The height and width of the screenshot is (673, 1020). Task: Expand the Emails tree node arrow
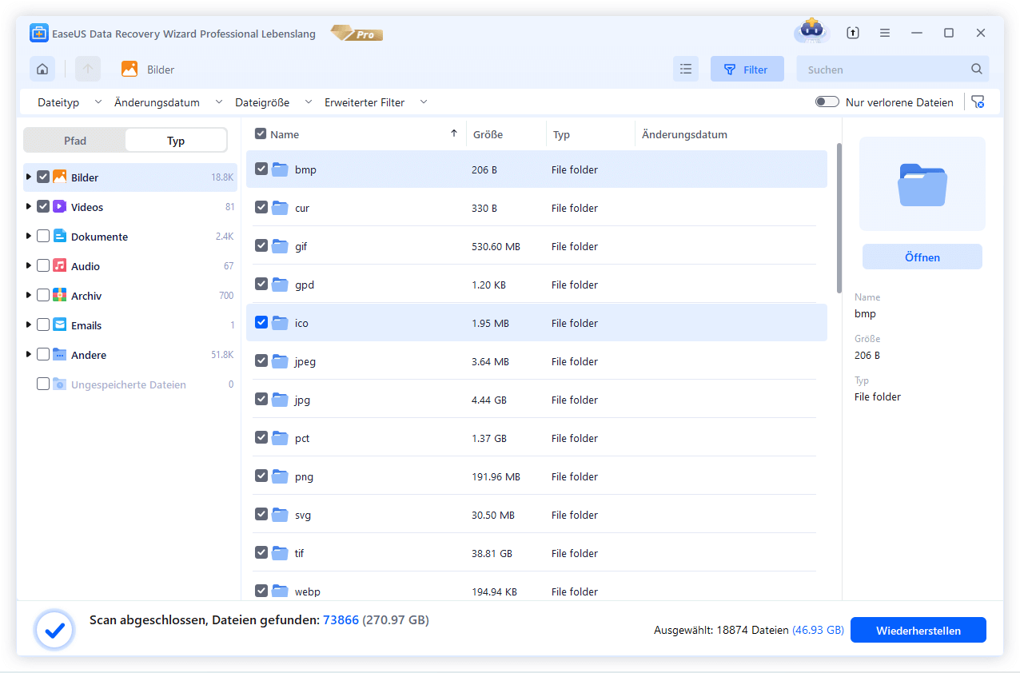(x=29, y=325)
